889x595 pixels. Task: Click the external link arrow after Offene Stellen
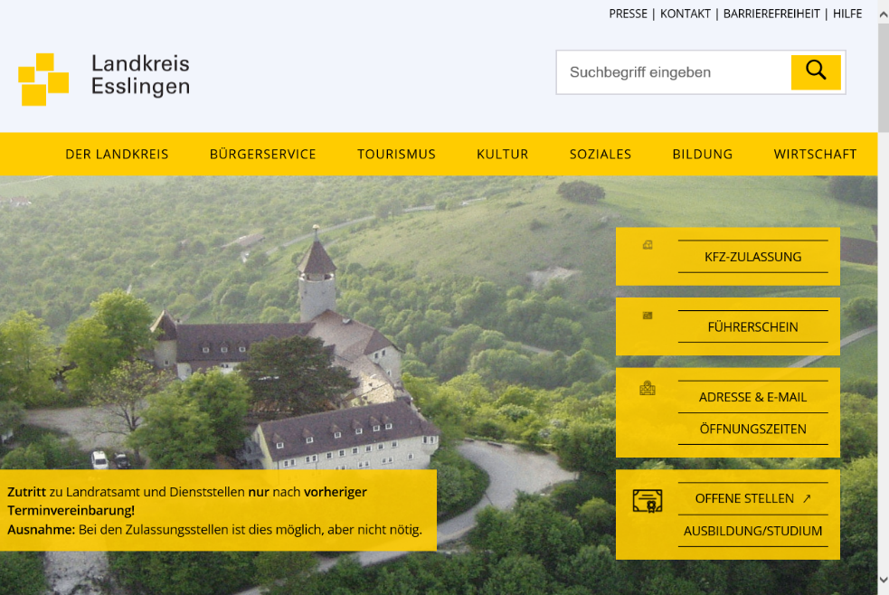pyautogui.click(x=807, y=498)
